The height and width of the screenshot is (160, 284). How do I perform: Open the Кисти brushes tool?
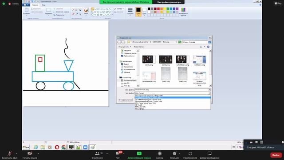pos(86,11)
